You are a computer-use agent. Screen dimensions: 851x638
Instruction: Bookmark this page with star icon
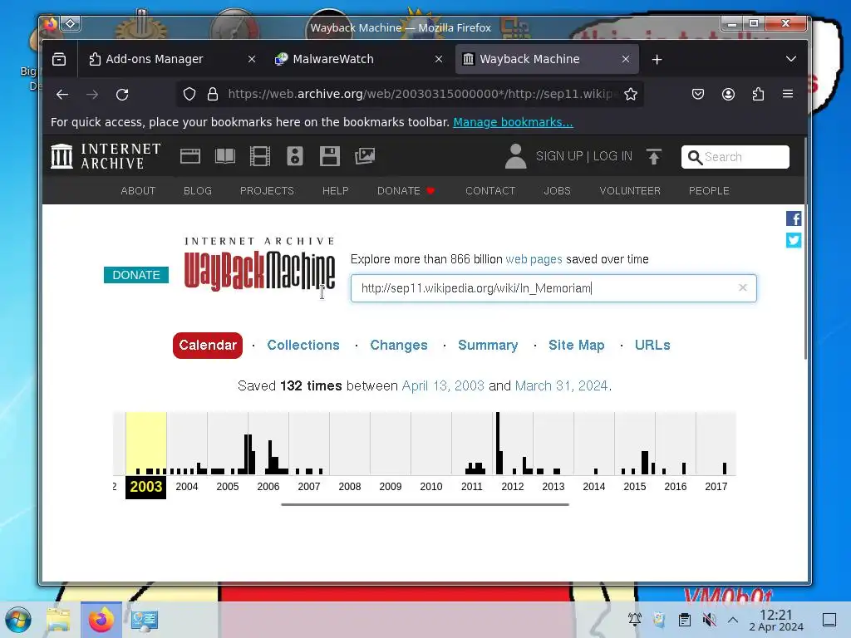630,95
